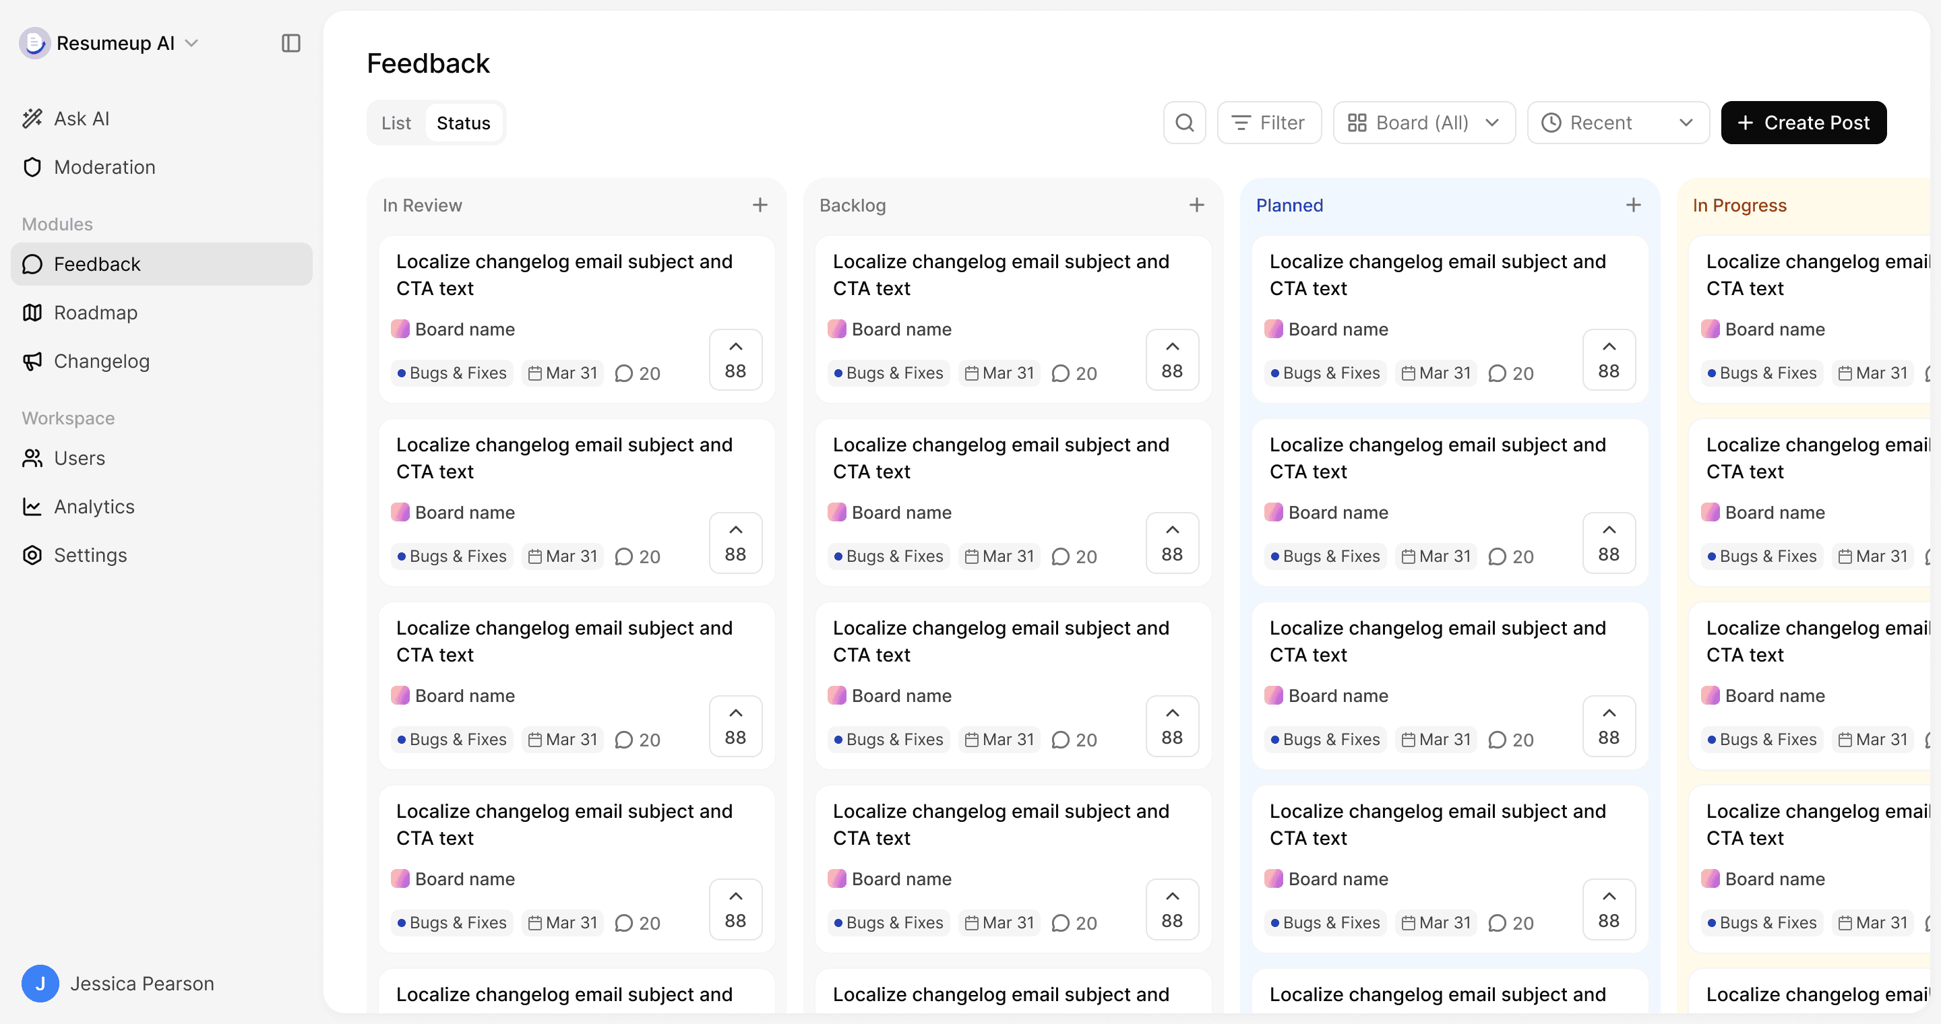Go to Roadmap module
1941x1024 pixels.
pos(95,313)
